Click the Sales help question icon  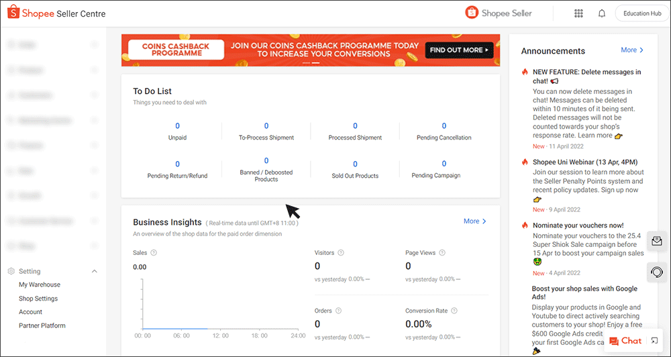point(154,252)
